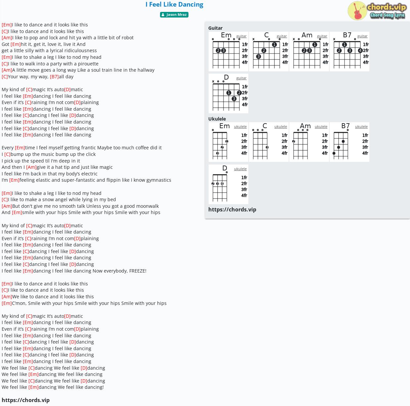Screen dimensions: 410x406
Task: Click [Em] in 'C'mon, Smile with your hips' line
Action: point(7,303)
